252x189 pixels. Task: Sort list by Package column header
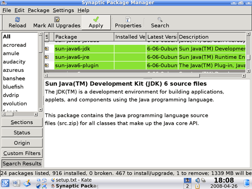coord(84,37)
